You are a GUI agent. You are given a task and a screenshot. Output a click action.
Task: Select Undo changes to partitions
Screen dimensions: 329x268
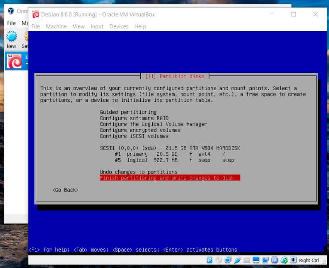tap(139, 172)
